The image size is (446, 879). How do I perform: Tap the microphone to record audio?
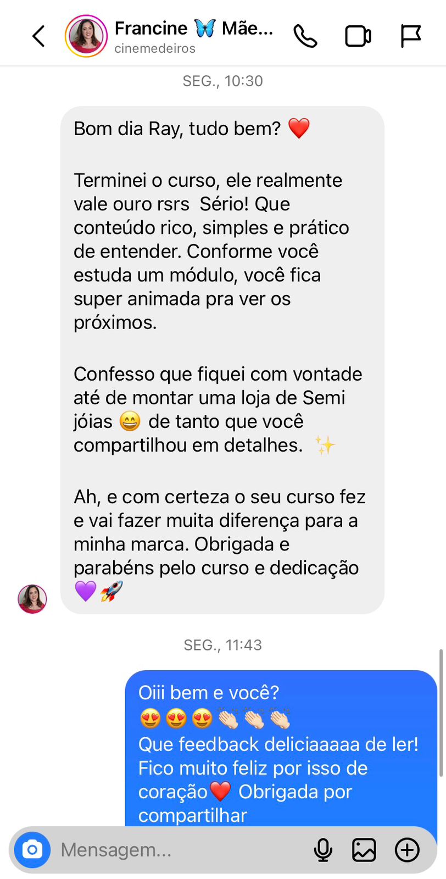pos(323,850)
